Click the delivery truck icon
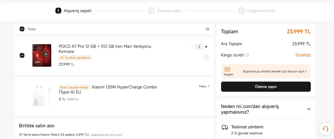The width and height of the screenshot is (334, 139). [225, 127]
